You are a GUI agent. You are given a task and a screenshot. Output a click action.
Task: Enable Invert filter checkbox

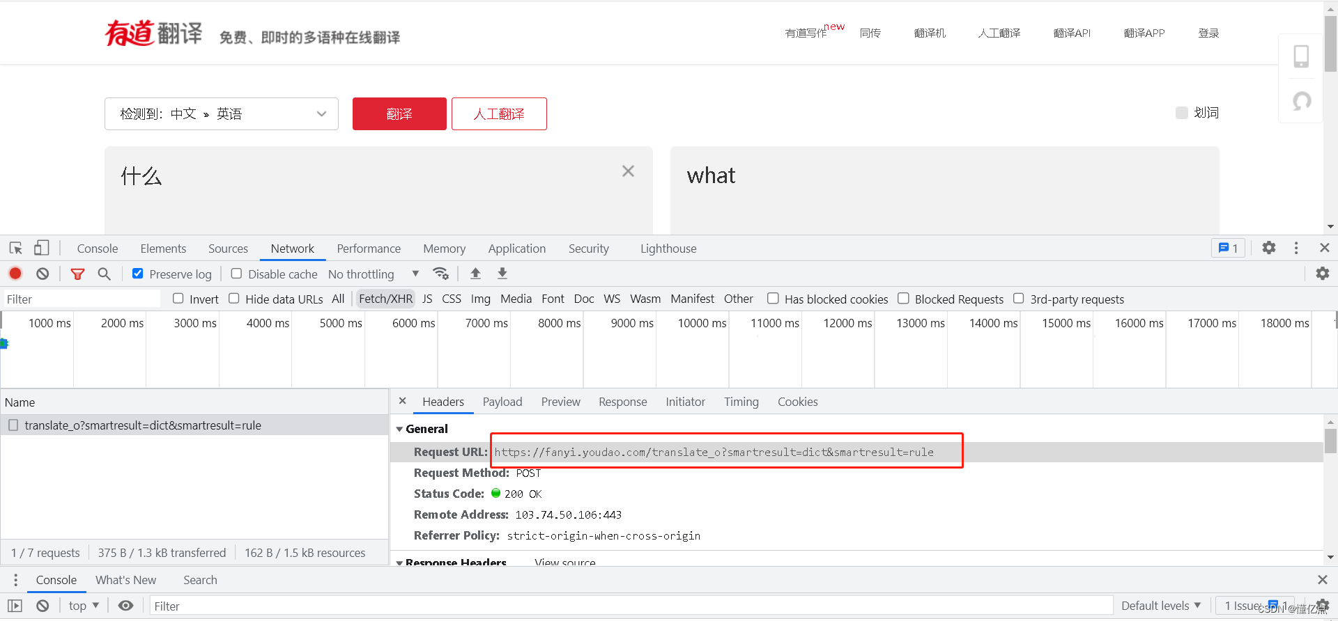click(178, 299)
